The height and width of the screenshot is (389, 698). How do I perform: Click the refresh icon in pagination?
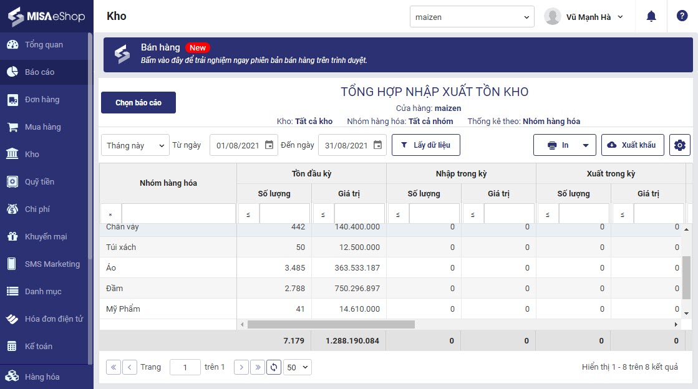pos(273,367)
